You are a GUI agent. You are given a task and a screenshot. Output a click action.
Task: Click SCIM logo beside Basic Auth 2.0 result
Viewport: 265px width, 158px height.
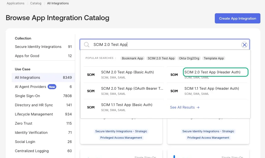[x=91, y=75]
